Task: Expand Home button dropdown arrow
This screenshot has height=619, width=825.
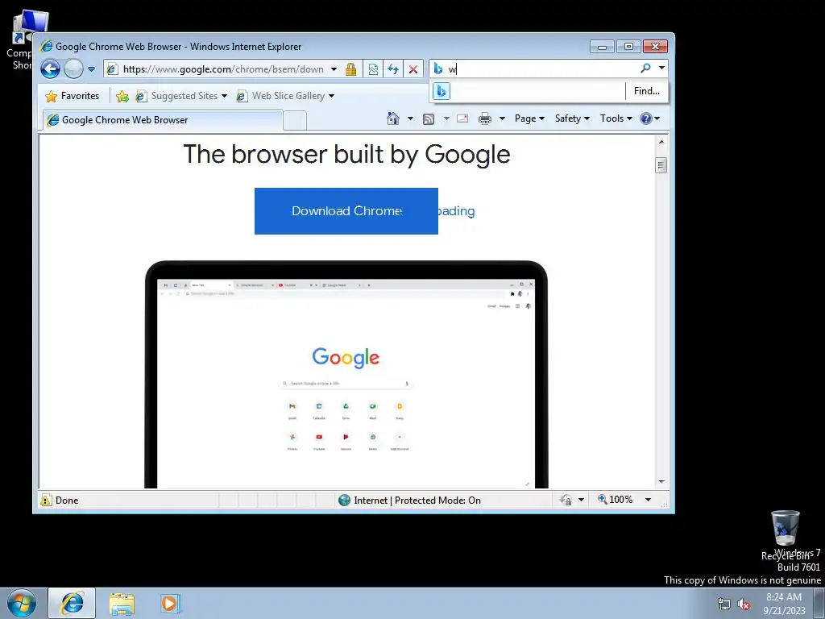Action: [x=410, y=118]
